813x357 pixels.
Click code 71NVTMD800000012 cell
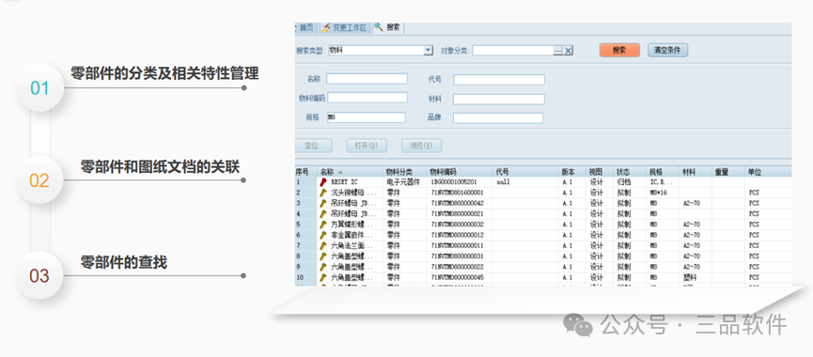[x=457, y=235]
